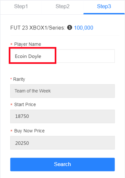
Task: Click the red asterisk beside Start Price
Action: pos(11,104)
